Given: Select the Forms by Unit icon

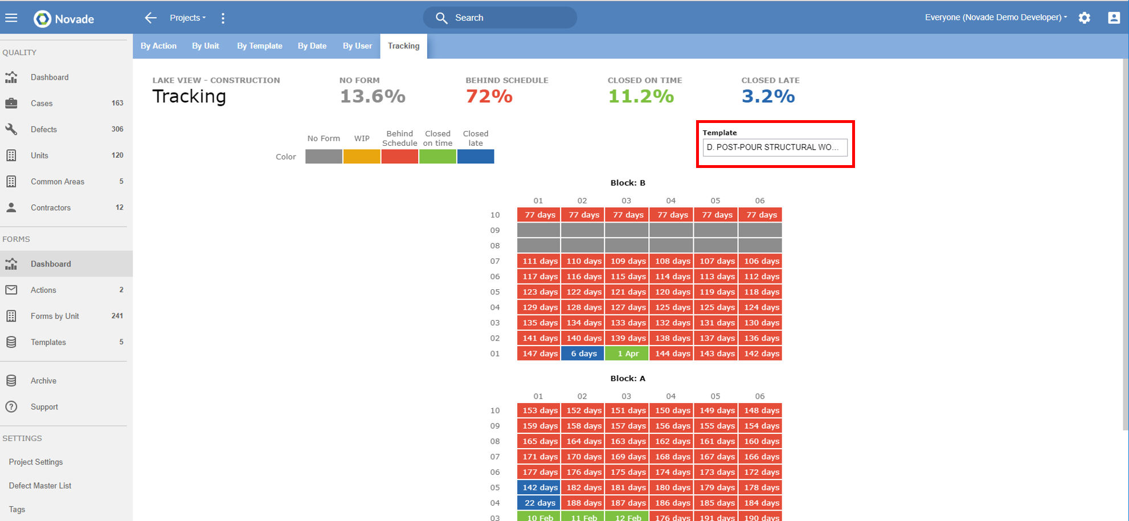Looking at the screenshot, I should click(11, 315).
